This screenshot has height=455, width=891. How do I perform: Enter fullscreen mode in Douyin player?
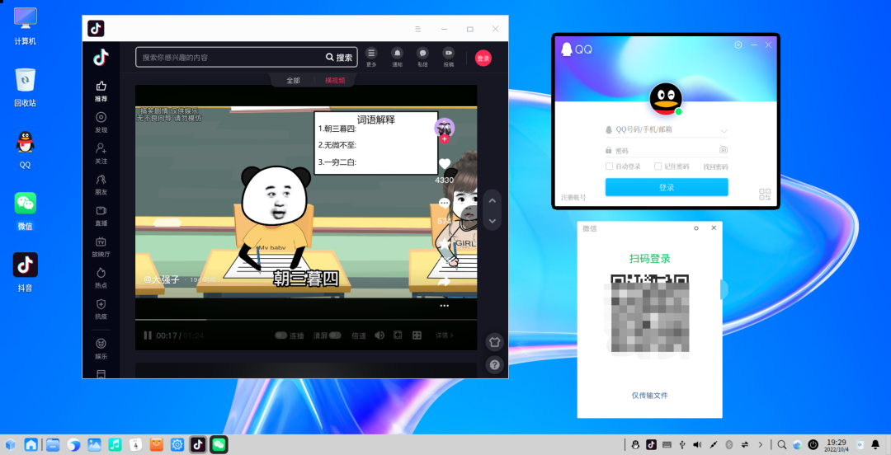coord(417,335)
